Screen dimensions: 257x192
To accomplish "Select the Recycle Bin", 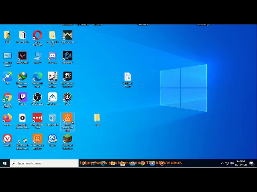I will tap(52, 118).
